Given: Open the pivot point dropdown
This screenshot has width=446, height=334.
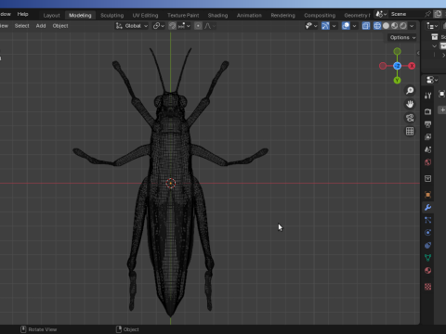Looking at the screenshot, I should tap(159, 26).
